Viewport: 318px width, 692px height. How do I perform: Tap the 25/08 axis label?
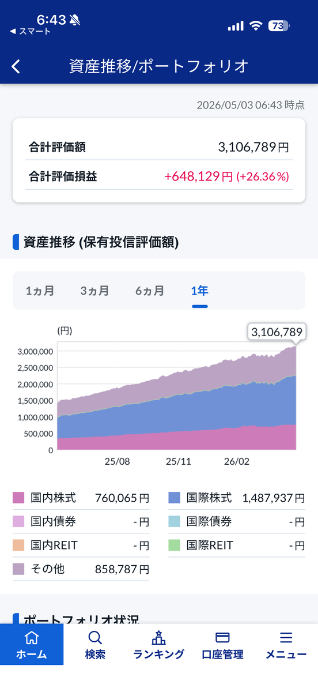click(x=117, y=462)
